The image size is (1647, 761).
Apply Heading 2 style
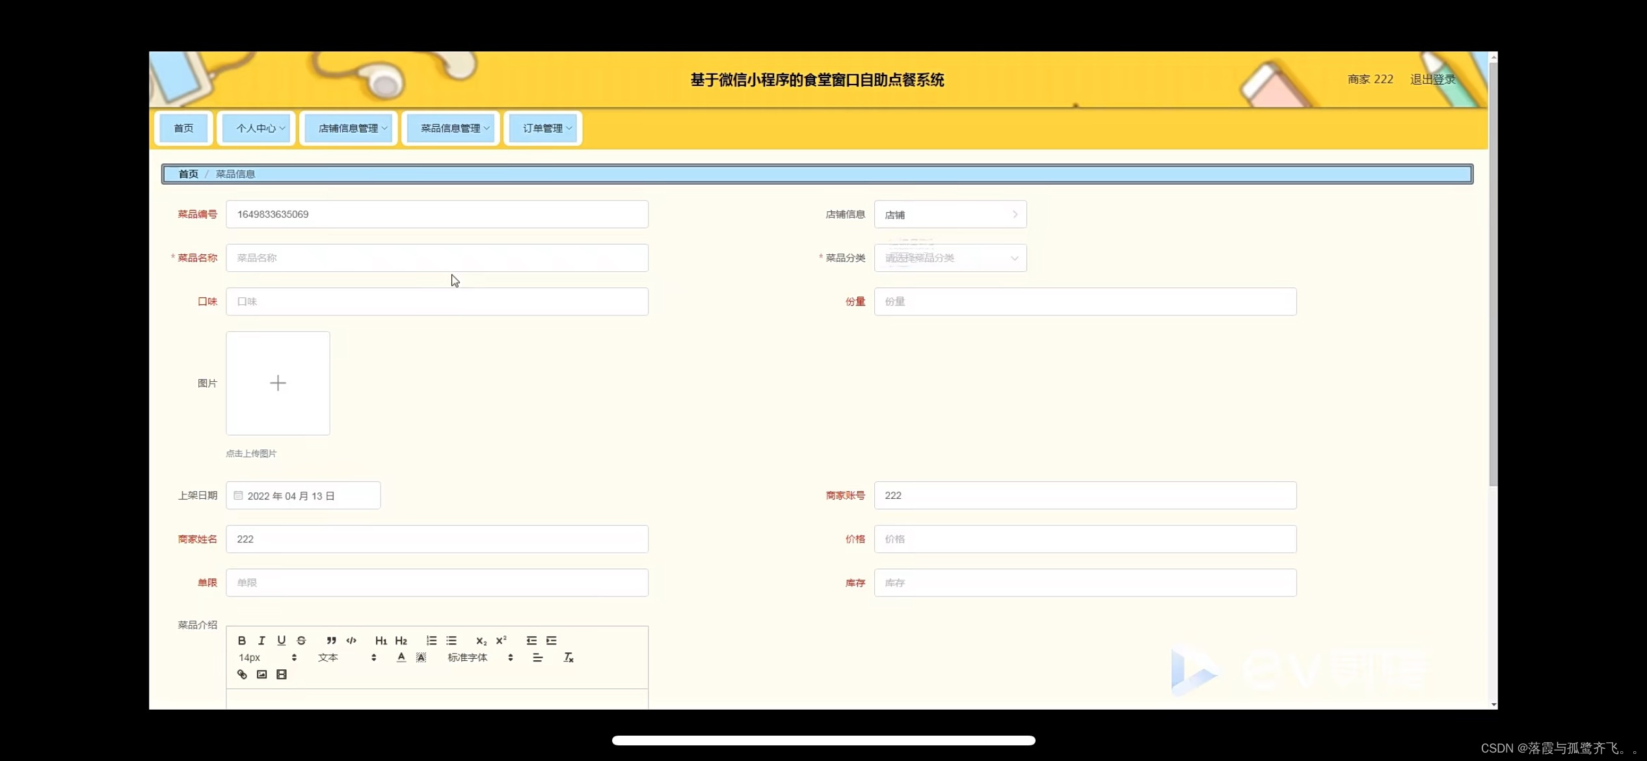pos(401,641)
